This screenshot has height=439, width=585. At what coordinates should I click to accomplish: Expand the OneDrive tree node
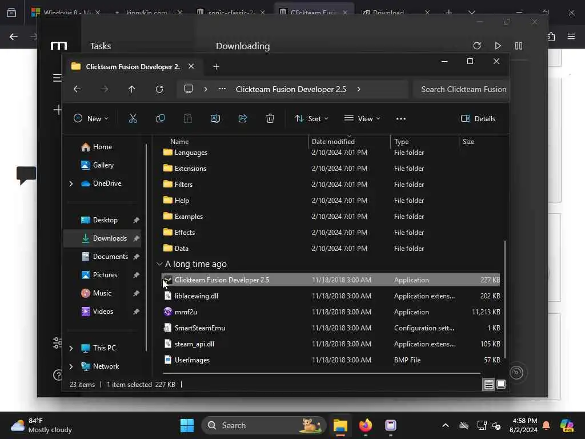pyautogui.click(x=71, y=183)
